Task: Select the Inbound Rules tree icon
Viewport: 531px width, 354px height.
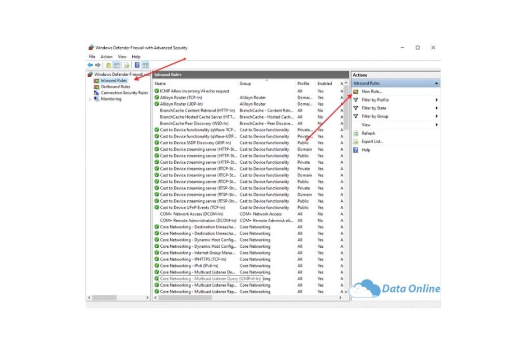Action: click(x=96, y=80)
